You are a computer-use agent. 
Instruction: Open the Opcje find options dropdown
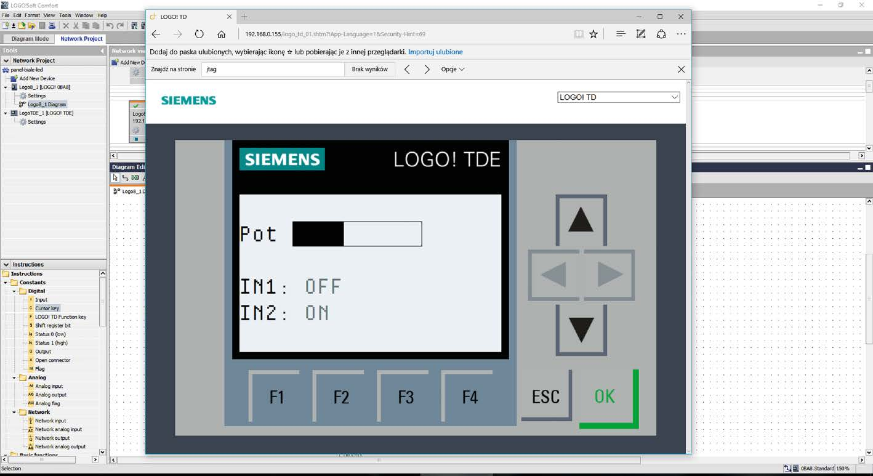pyautogui.click(x=453, y=69)
